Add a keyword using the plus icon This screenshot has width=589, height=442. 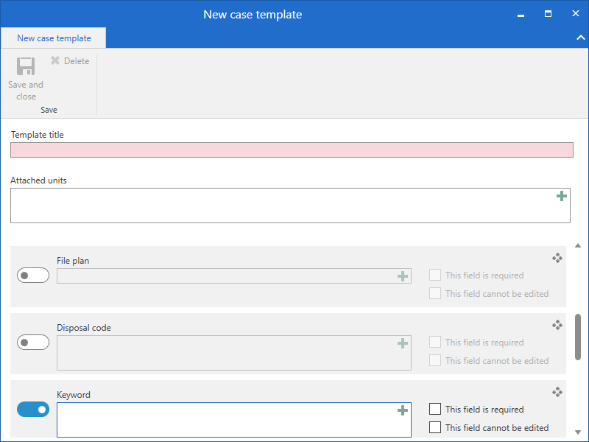[x=403, y=410]
